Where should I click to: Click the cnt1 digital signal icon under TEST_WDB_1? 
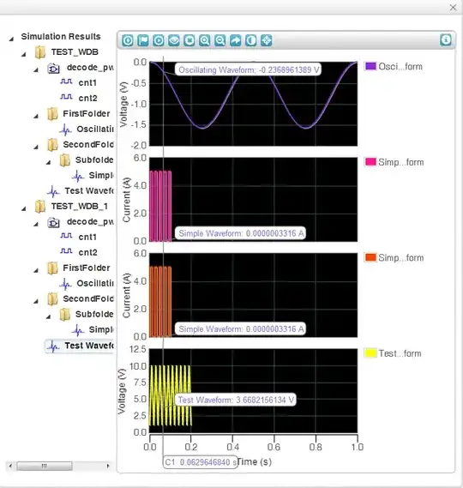pyautogui.click(x=66, y=236)
